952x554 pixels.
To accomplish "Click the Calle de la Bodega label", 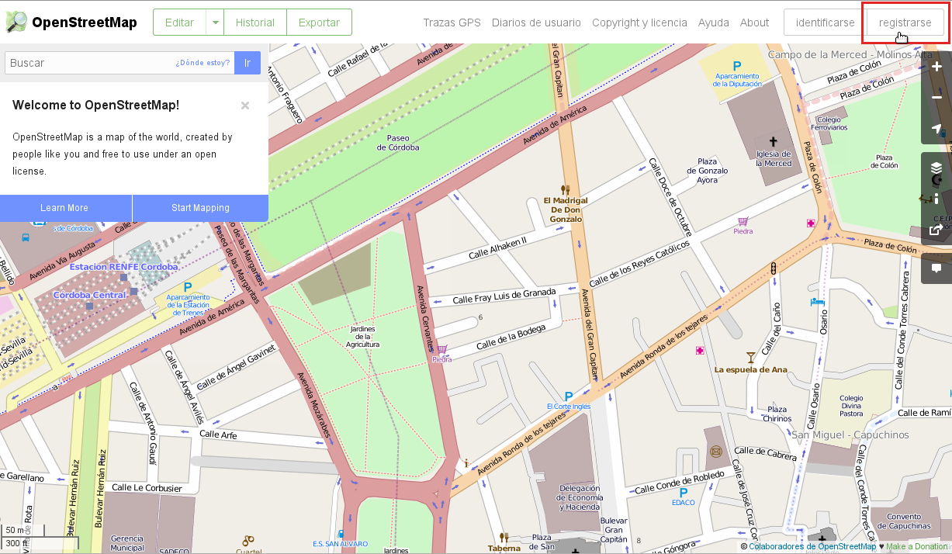I will coord(511,337).
